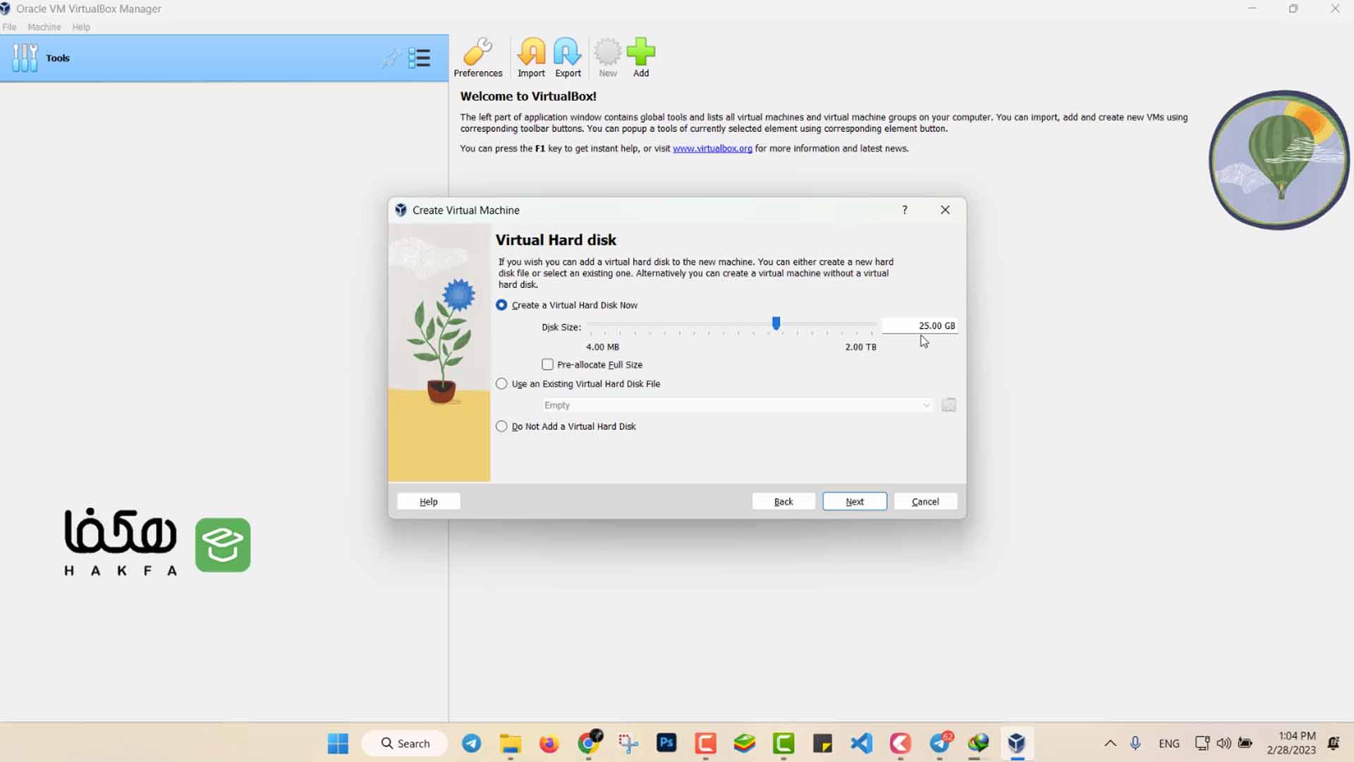1354x762 pixels.
Task: Open the Tools list menu icon
Action: [x=420, y=58]
